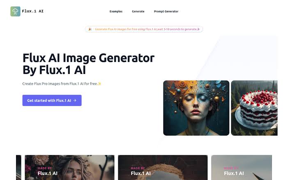Image resolution: width=288 pixels, height=180 pixels.
Task: Open the Examples menu item
Action: [x=116, y=12]
